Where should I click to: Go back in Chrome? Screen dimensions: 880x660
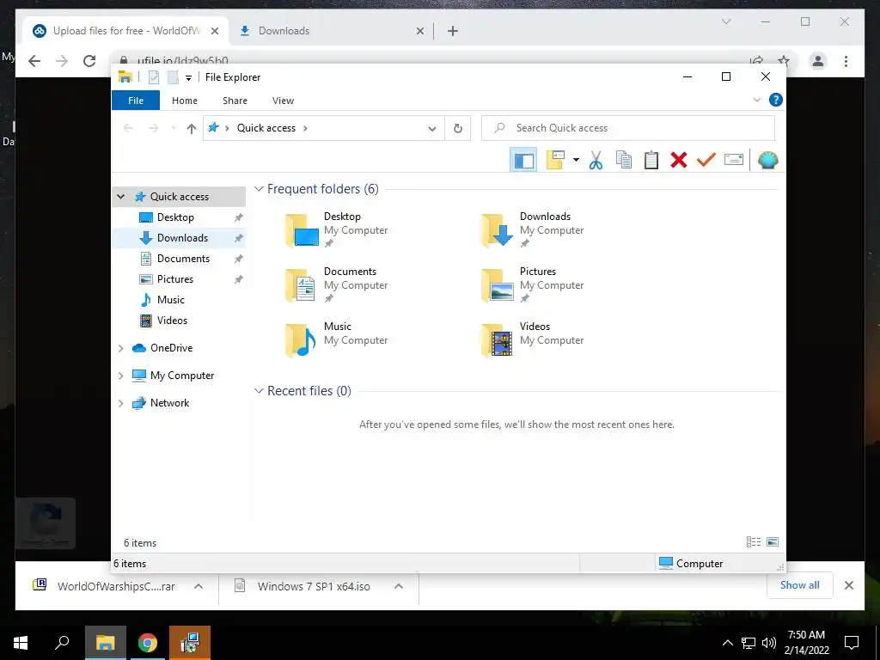[34, 61]
